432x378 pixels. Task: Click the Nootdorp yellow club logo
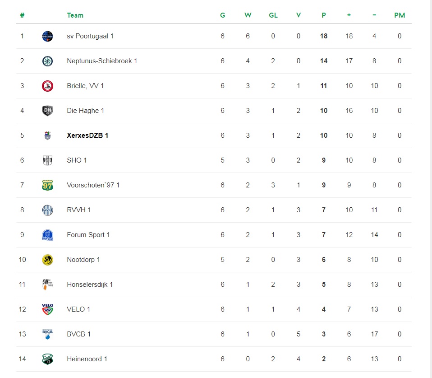[47, 260]
